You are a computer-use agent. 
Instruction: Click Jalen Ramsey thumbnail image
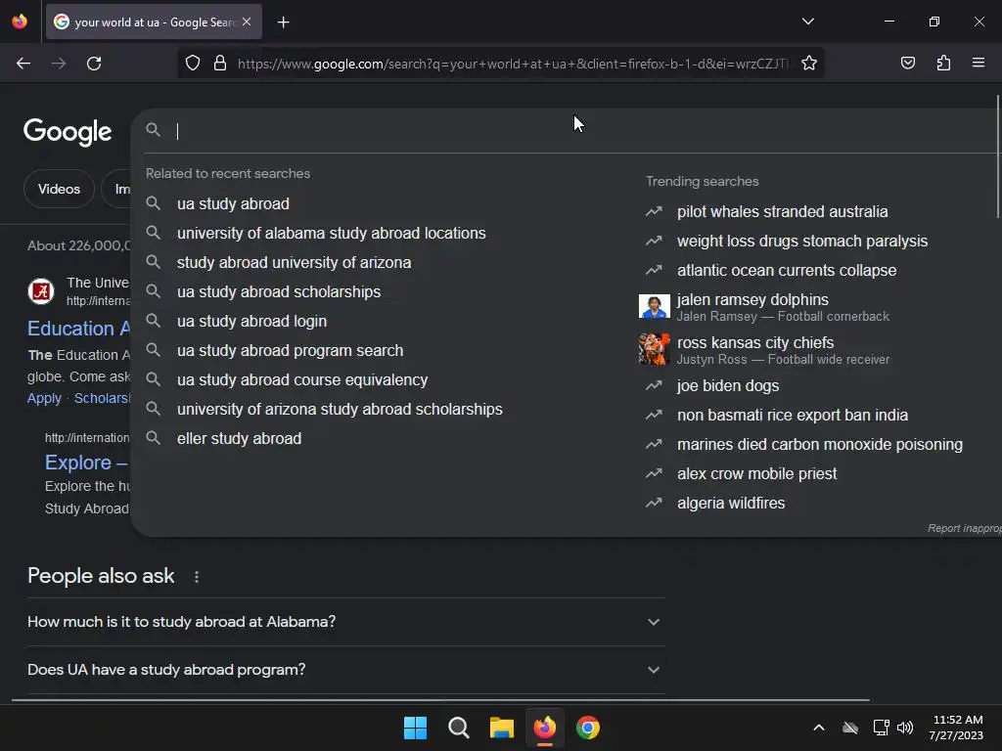point(654,306)
